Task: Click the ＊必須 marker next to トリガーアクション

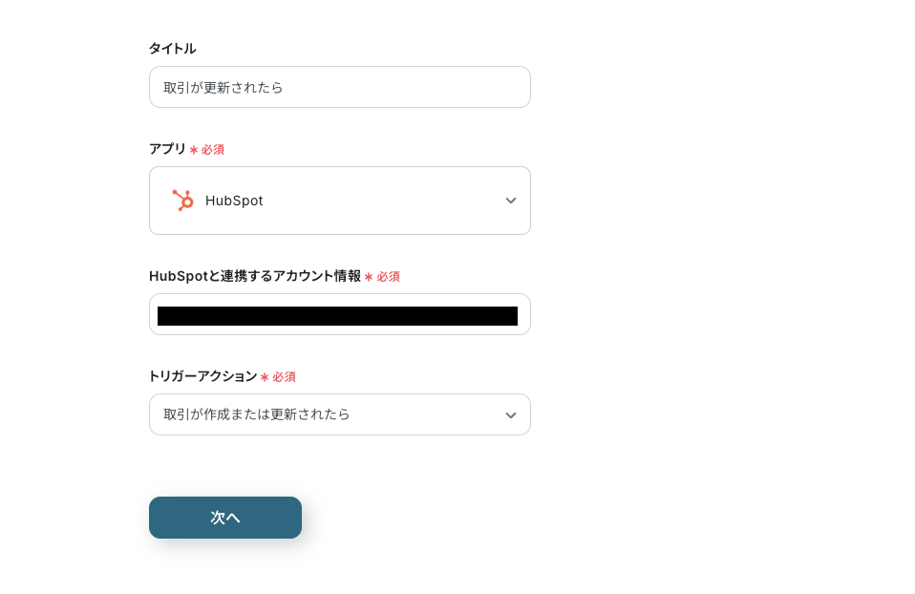Action: click(278, 376)
